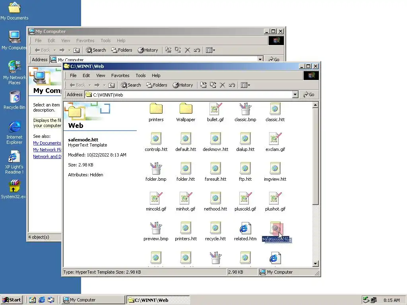Select default.htt file icon
Image resolution: width=407 pixels, height=305 pixels.
(x=186, y=138)
